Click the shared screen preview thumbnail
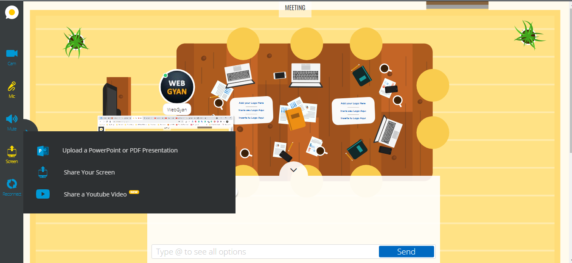 [x=166, y=123]
